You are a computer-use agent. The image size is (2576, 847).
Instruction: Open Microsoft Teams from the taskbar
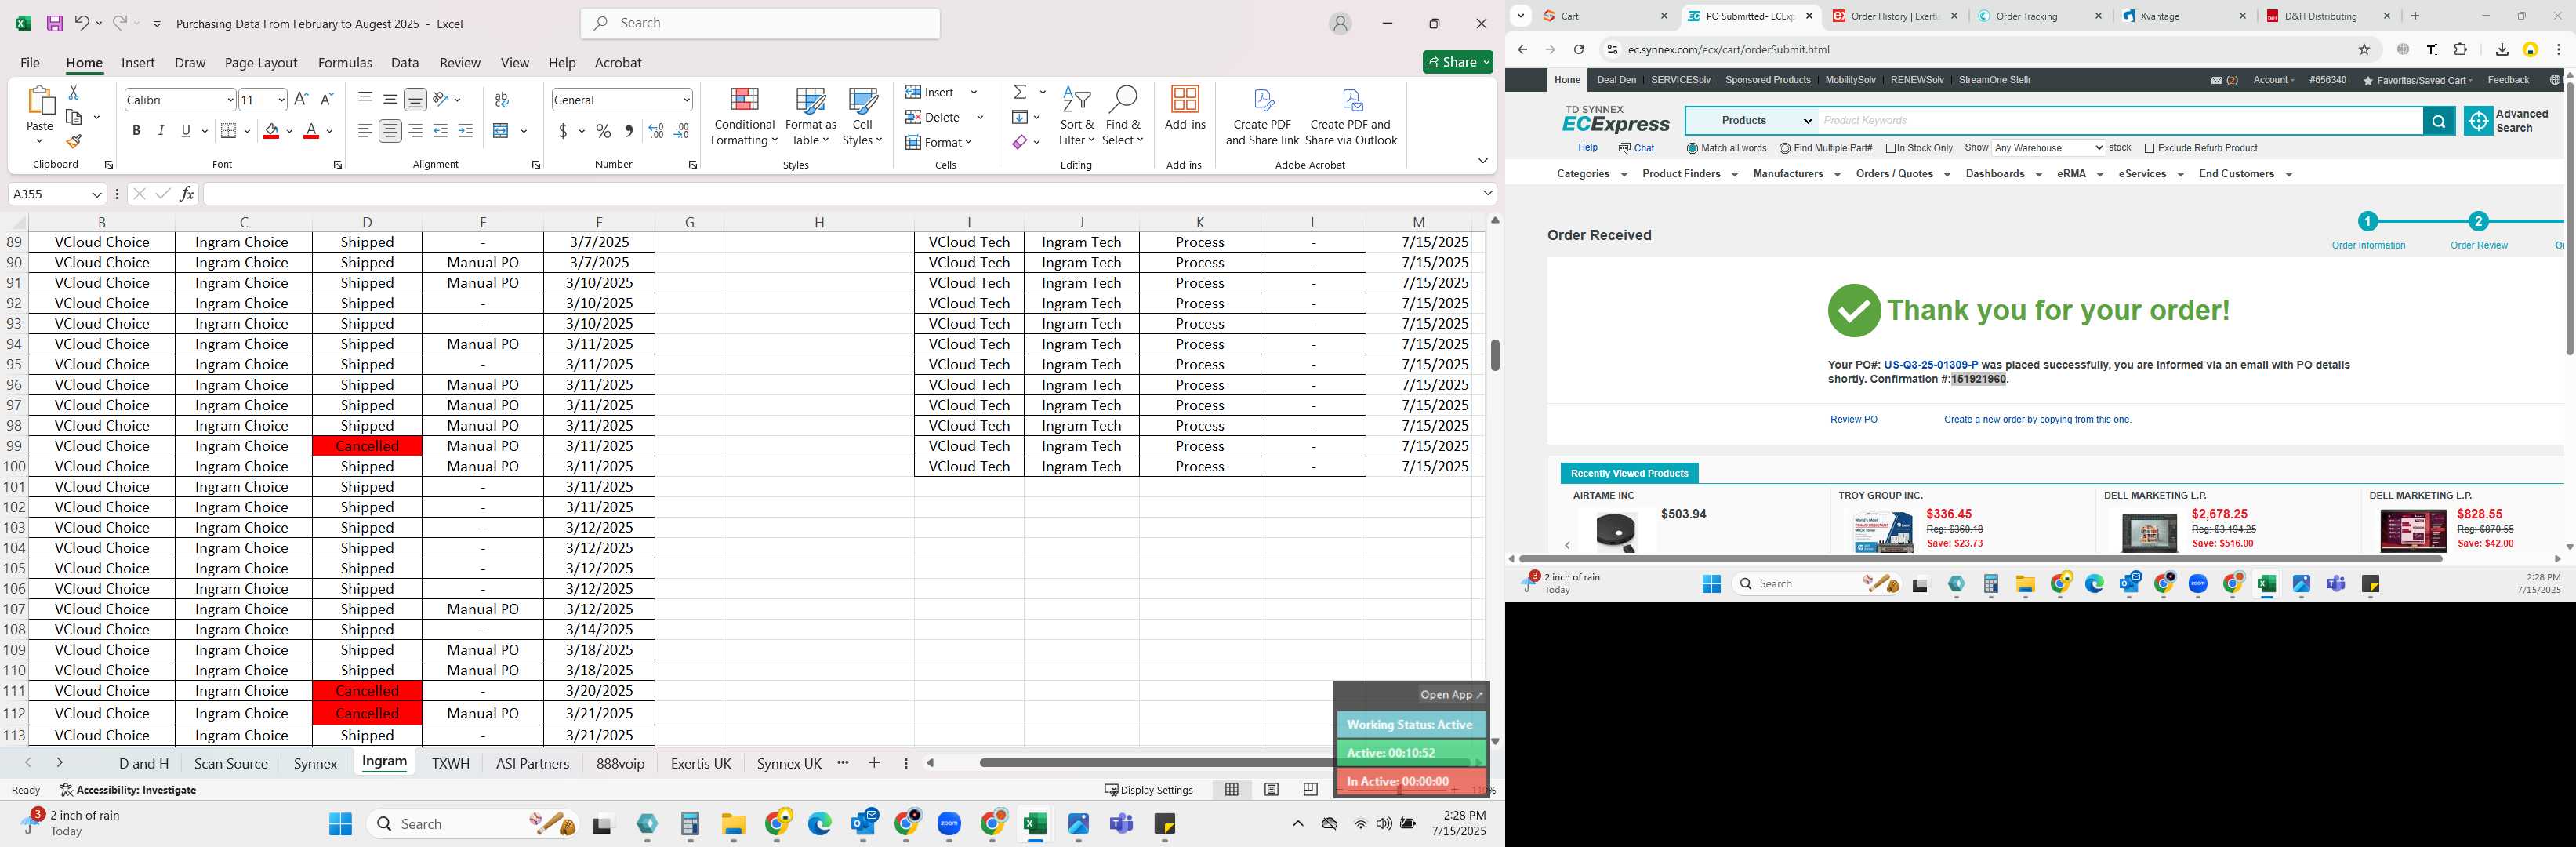(x=1121, y=824)
